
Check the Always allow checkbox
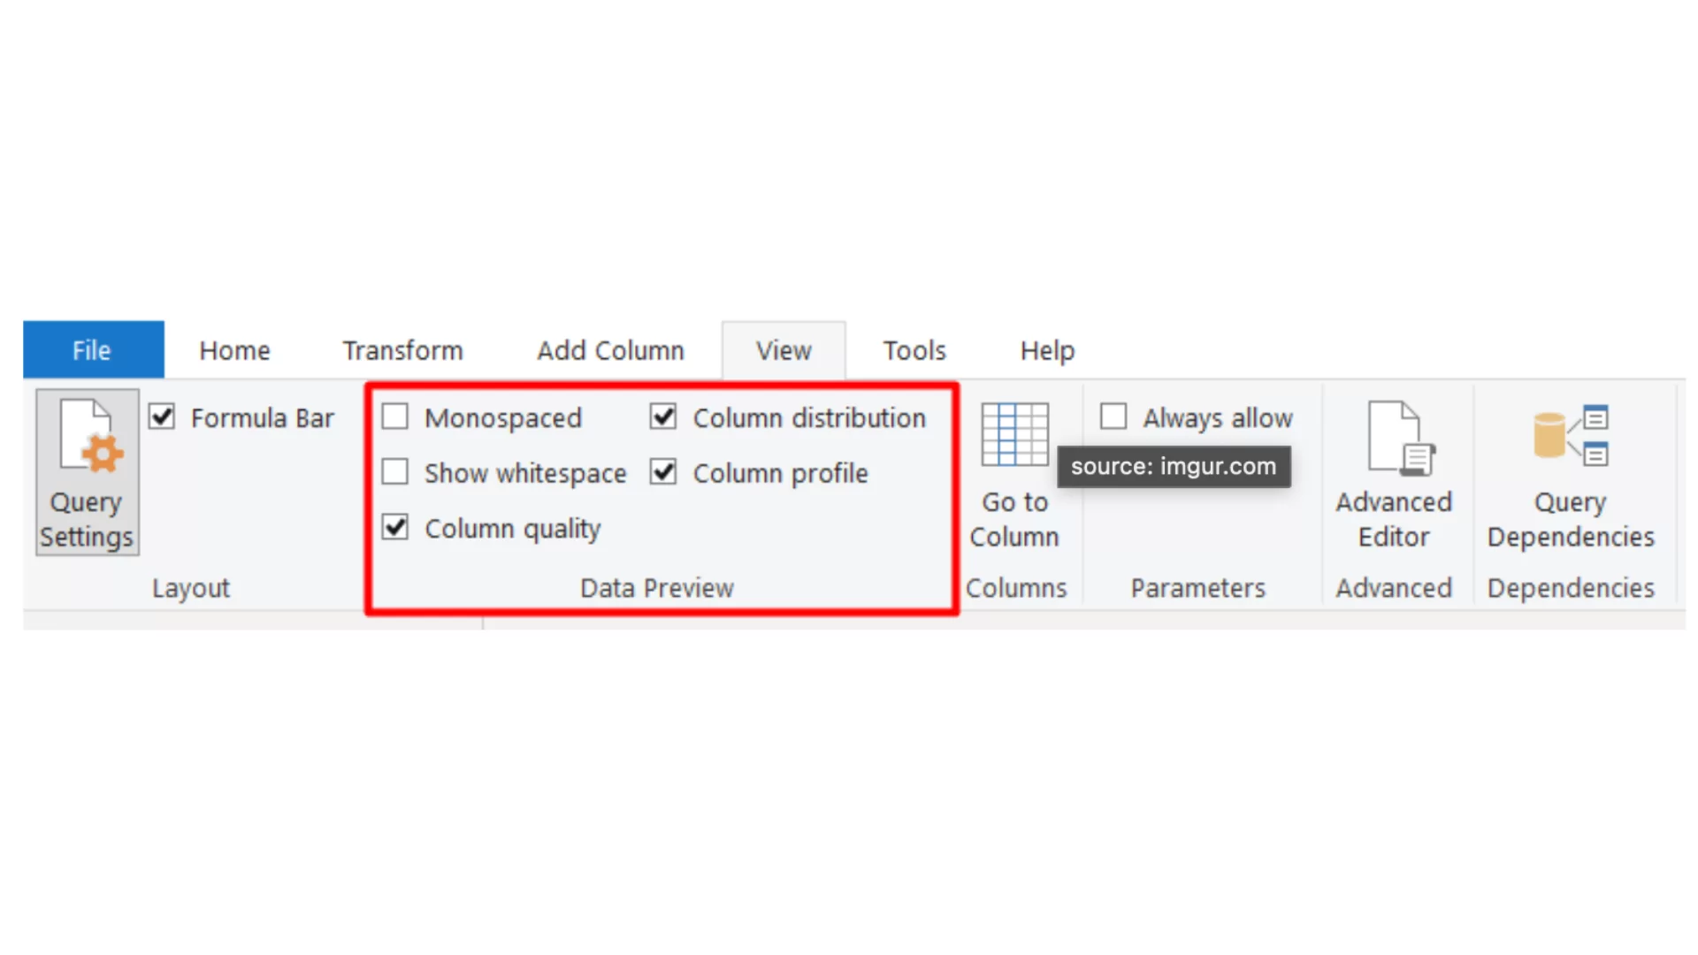point(1113,416)
